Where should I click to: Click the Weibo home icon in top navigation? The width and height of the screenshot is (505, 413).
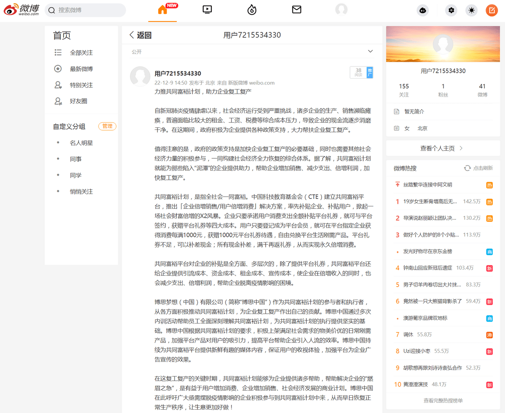[162, 10]
